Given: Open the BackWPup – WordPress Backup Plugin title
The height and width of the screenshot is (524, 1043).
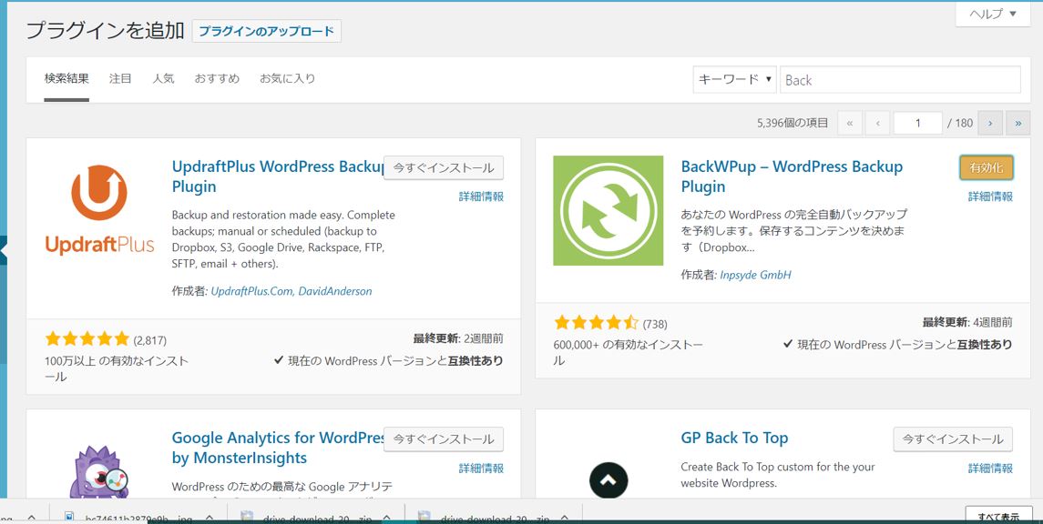Looking at the screenshot, I should [792, 176].
